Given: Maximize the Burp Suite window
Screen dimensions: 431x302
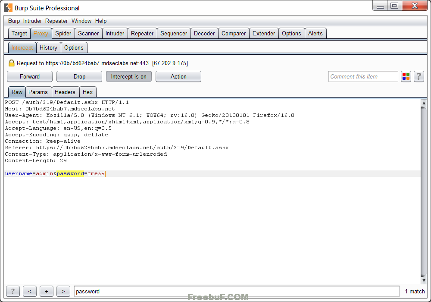Looking at the screenshot, I should pos(394,6).
